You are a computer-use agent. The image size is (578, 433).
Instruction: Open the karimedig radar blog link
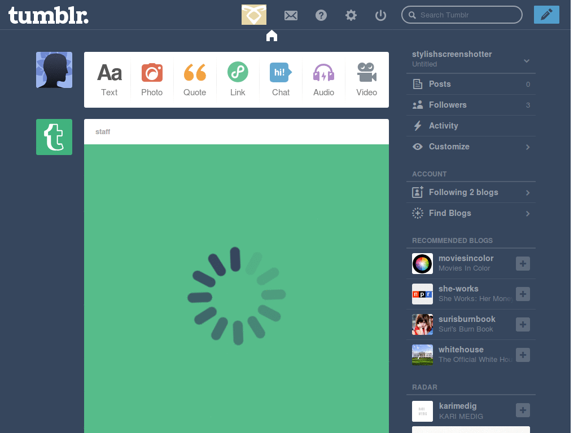tap(457, 406)
